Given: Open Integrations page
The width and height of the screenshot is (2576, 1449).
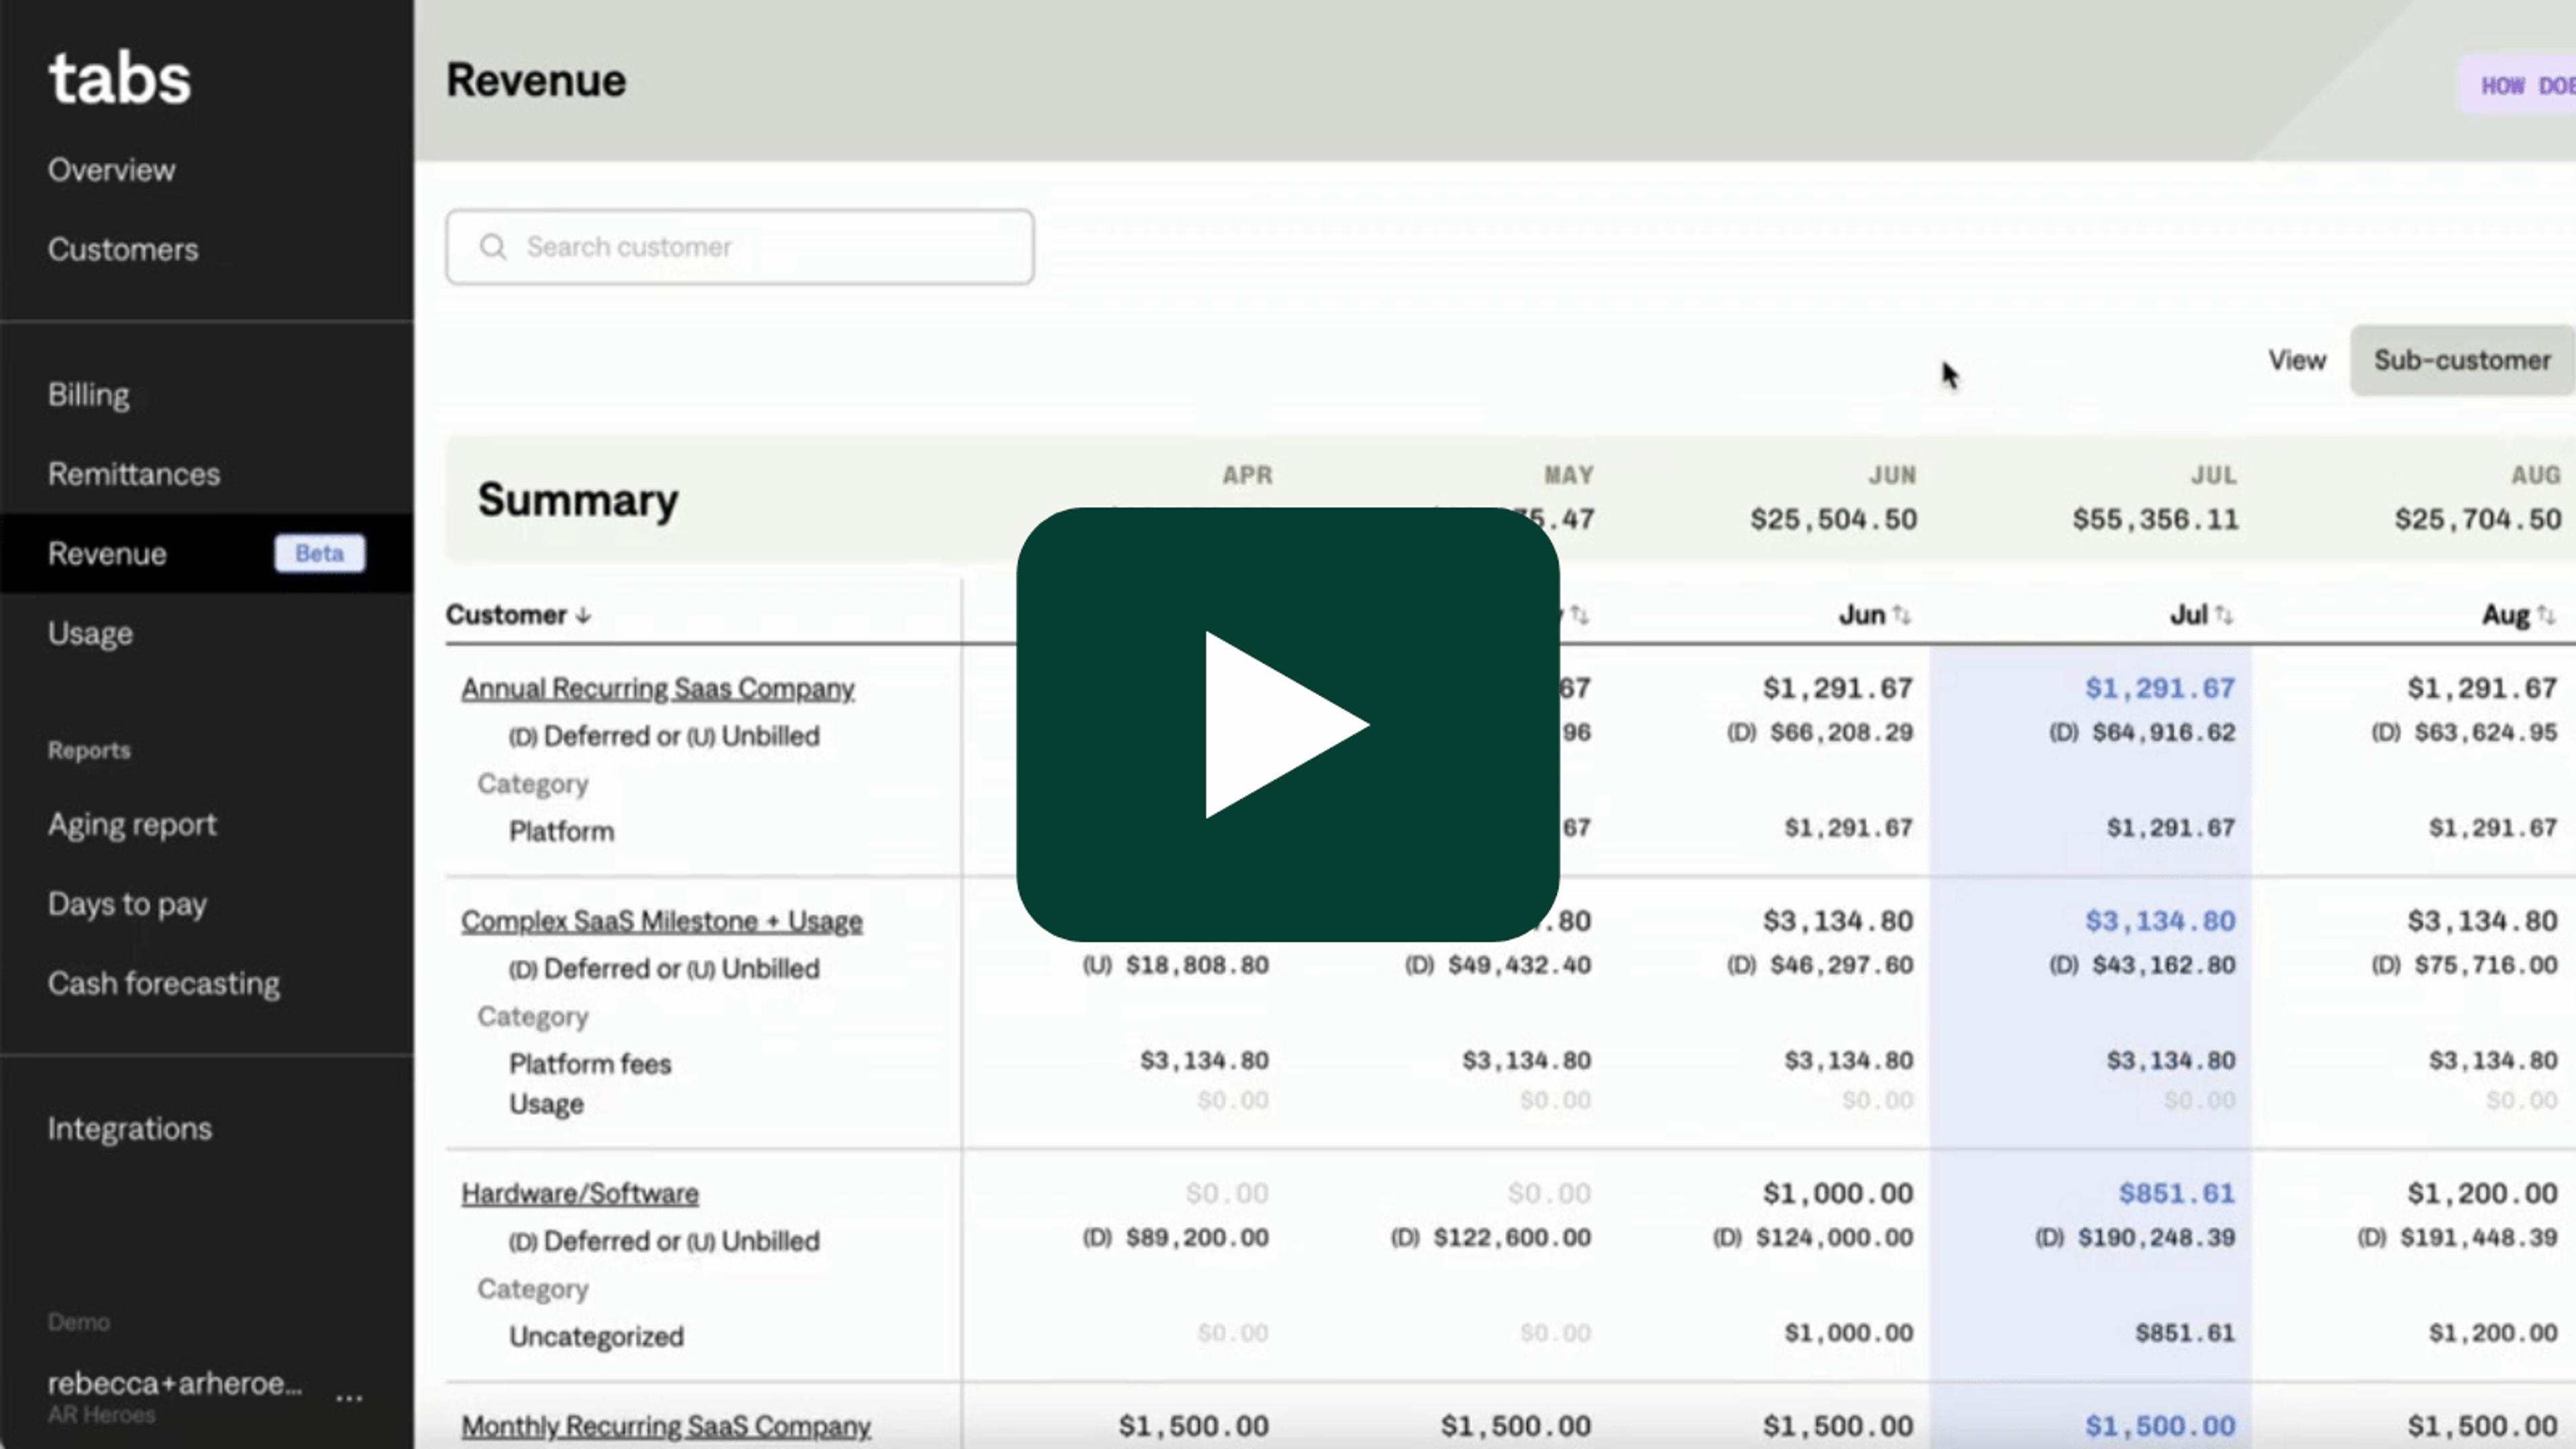Looking at the screenshot, I should (x=130, y=1129).
